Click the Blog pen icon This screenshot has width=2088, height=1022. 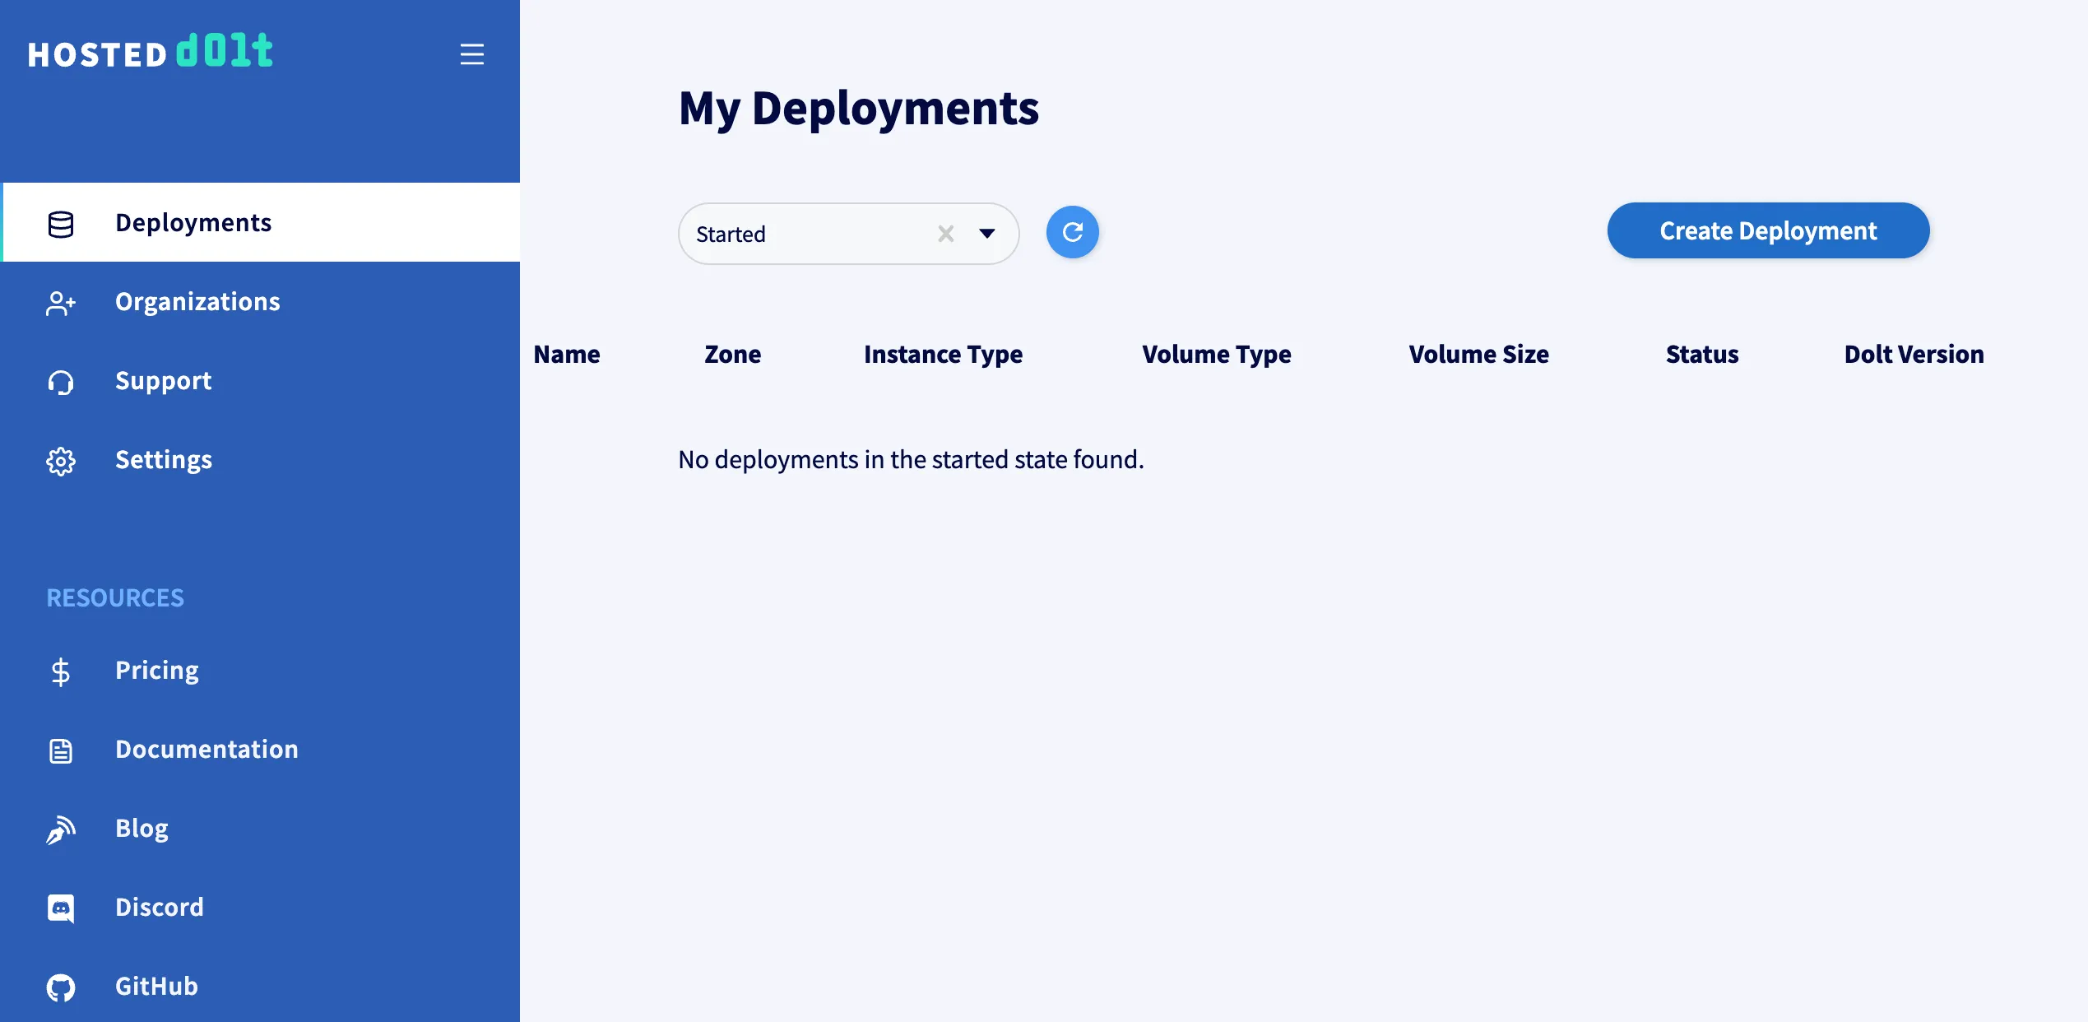click(x=61, y=829)
